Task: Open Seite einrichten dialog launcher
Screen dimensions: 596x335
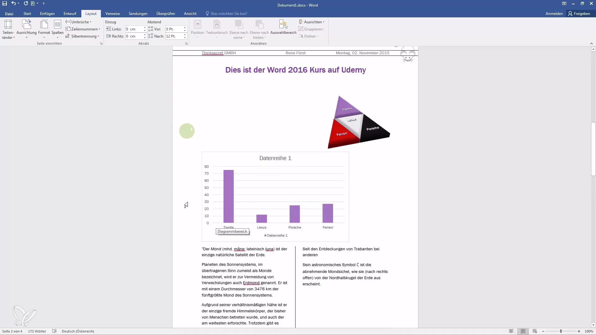Action: 101,44
